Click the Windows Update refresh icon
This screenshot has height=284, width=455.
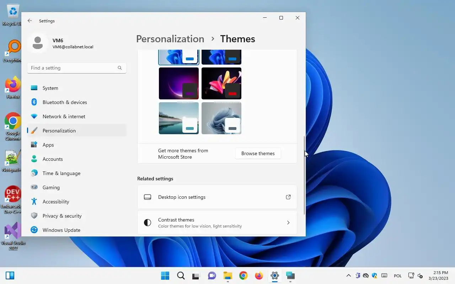click(x=34, y=230)
